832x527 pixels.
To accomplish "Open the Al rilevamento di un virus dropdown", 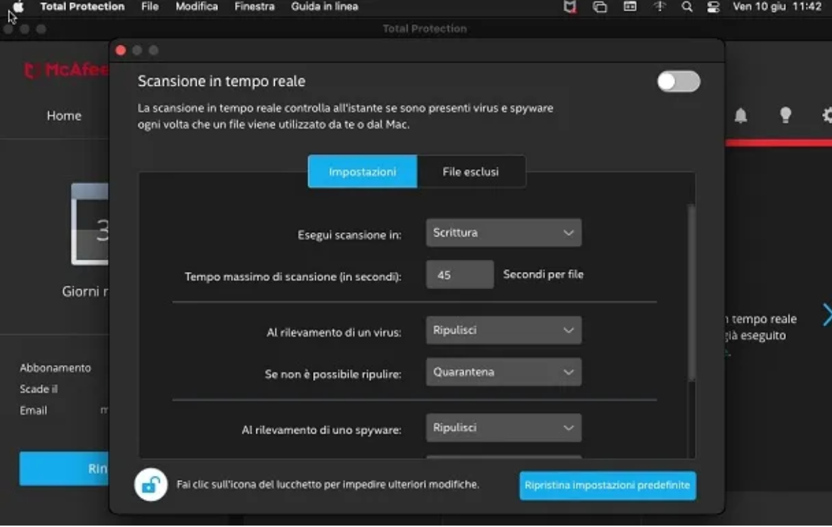I will click(503, 330).
